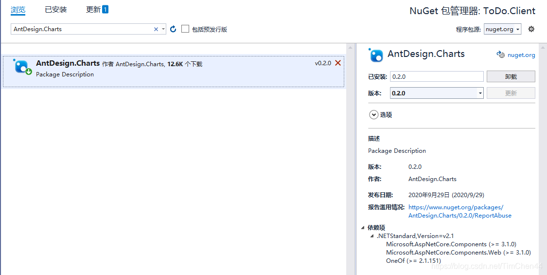The height and width of the screenshot is (275, 547).
Task: Click the package list scrollbar up arrow
Action: [350, 48]
